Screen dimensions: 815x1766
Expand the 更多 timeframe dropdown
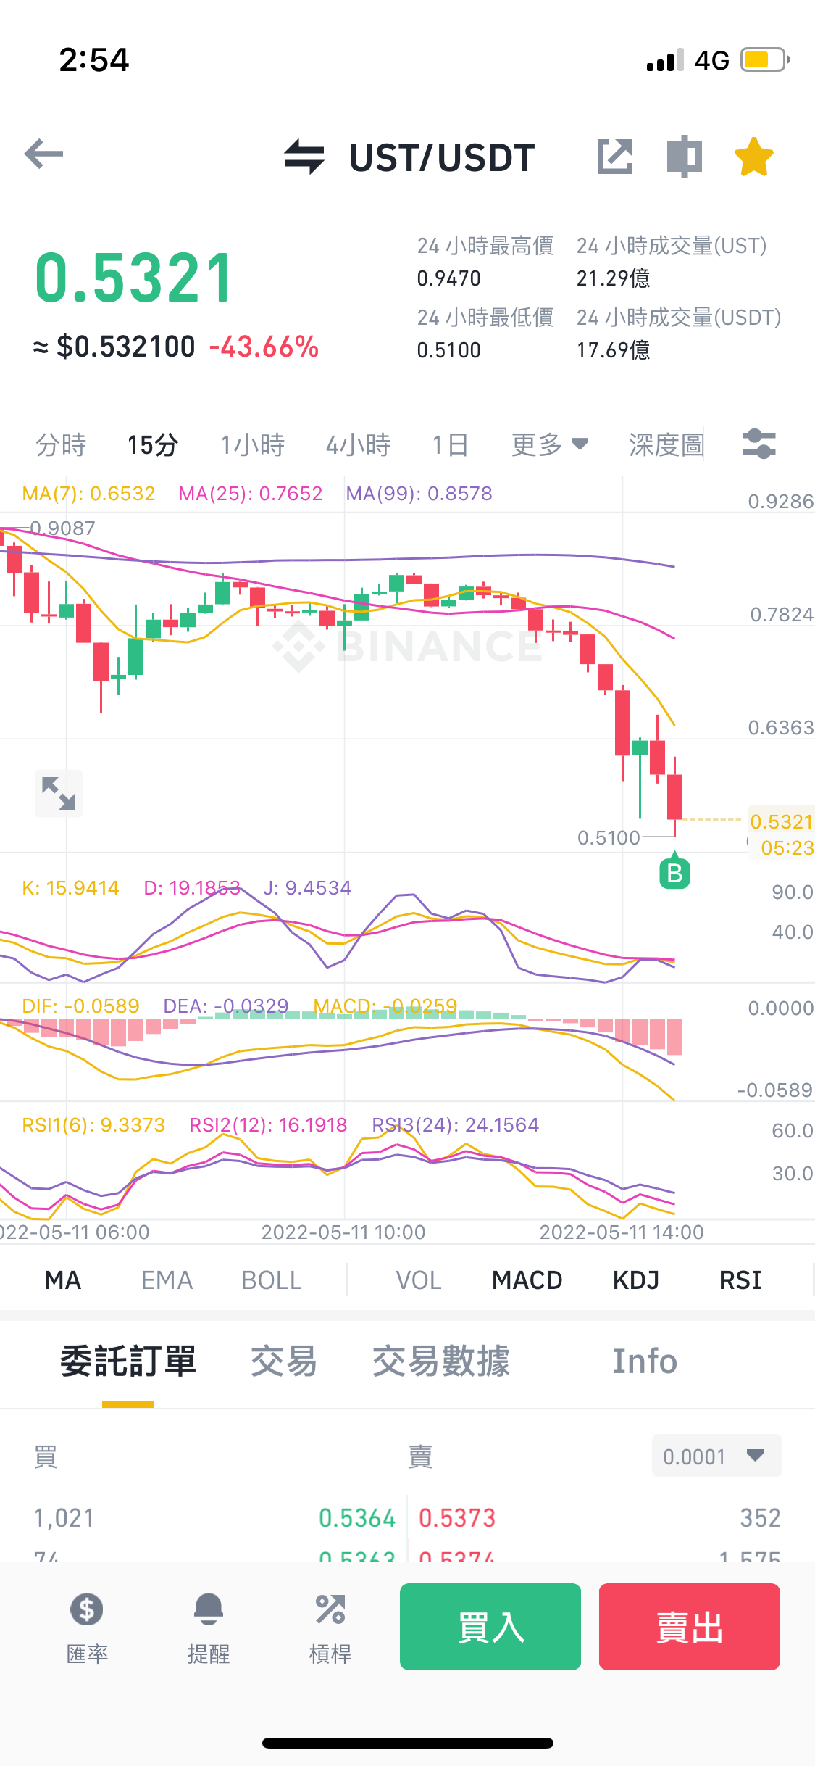tap(550, 444)
